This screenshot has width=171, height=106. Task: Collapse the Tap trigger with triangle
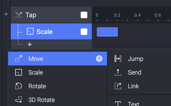[x=6, y=14]
